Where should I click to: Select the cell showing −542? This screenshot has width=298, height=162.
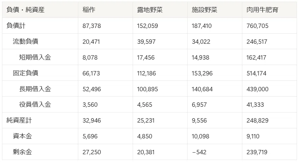coord(215,152)
